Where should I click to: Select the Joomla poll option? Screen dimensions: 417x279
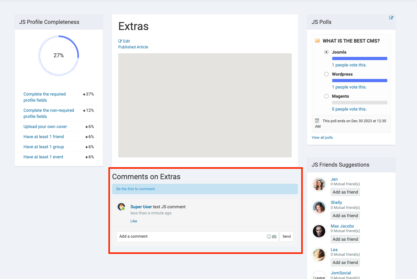(x=326, y=52)
